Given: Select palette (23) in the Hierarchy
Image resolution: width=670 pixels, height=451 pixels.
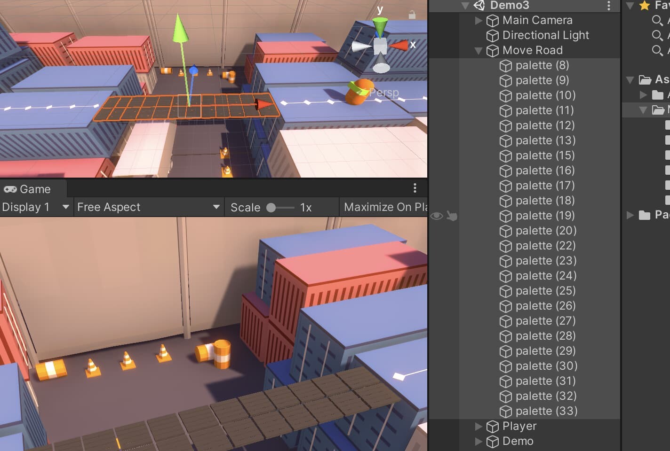Looking at the screenshot, I should [546, 261].
